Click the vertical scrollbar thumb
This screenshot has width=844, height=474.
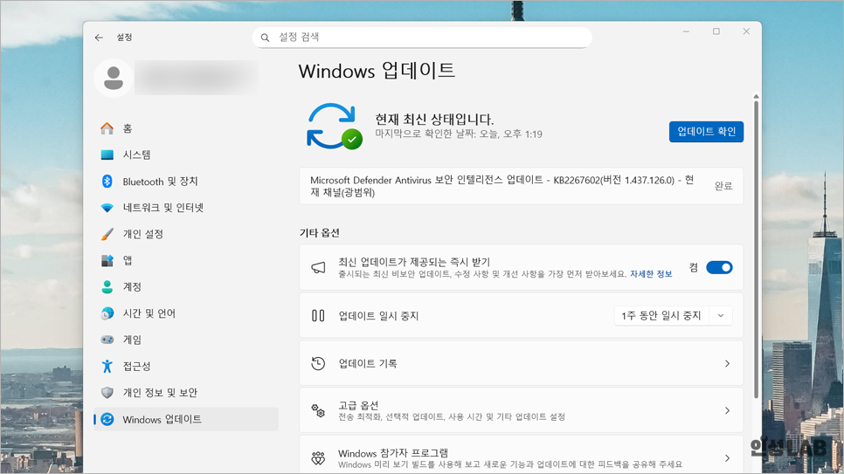pos(757,251)
